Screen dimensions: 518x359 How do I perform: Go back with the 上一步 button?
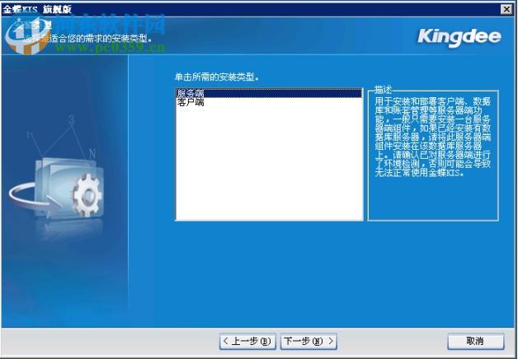247,341
